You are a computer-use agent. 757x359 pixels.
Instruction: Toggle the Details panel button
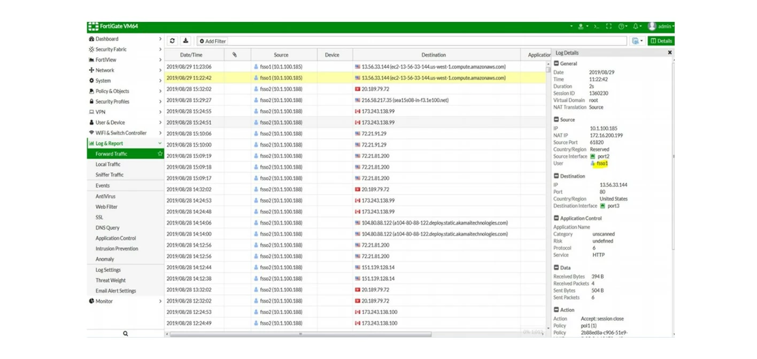click(x=661, y=41)
